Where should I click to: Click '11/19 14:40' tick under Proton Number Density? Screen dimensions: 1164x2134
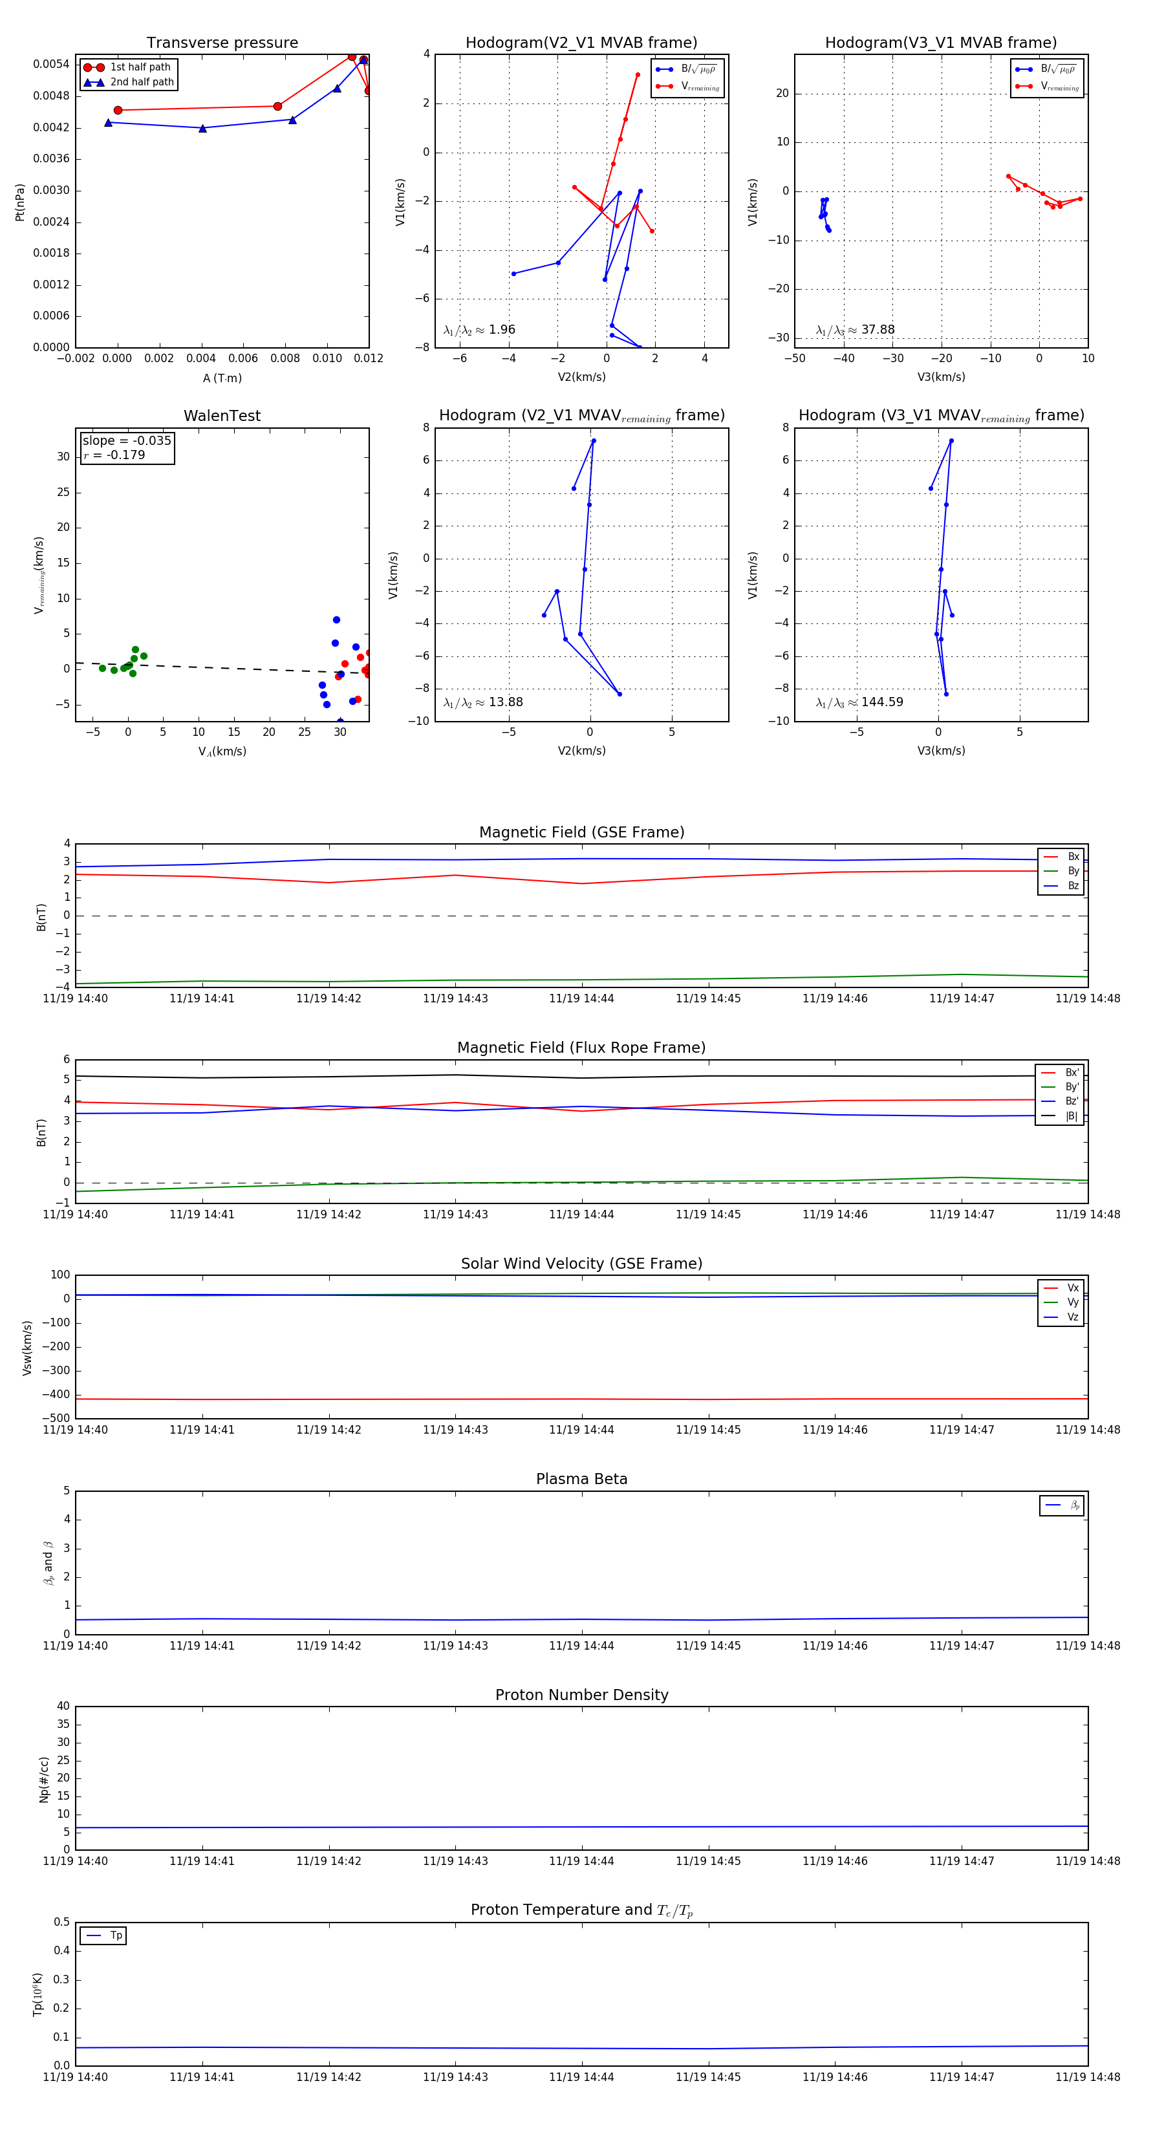(x=76, y=1862)
